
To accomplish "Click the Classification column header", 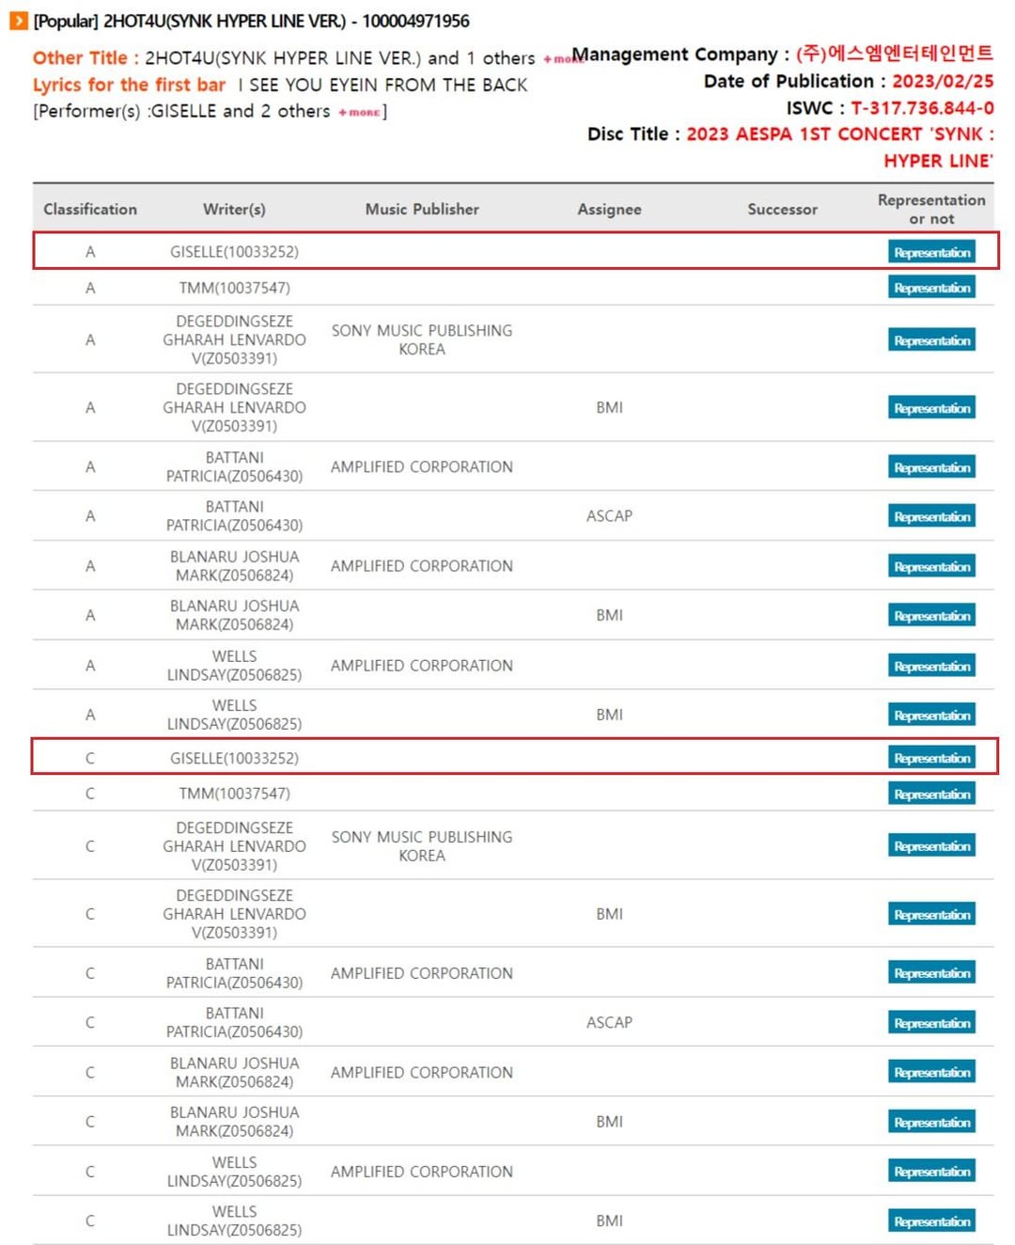I will click(x=90, y=209).
